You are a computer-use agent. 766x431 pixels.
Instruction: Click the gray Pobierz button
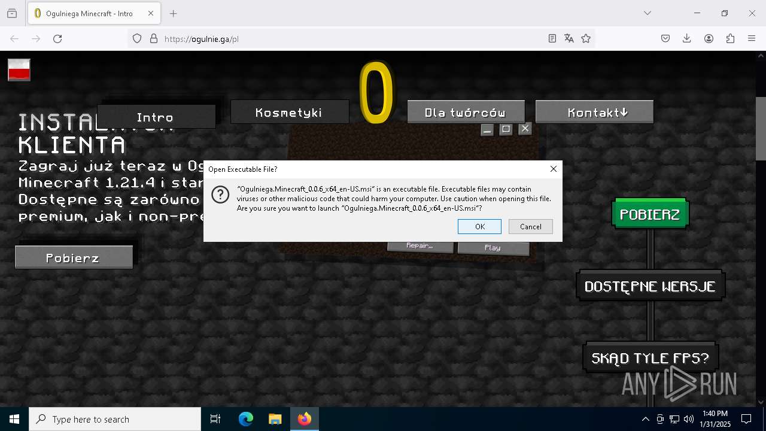[x=74, y=257]
